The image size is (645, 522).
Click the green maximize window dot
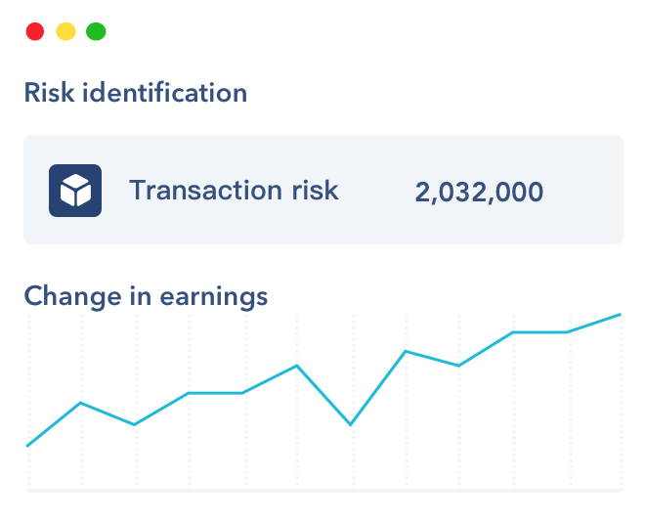[96, 31]
